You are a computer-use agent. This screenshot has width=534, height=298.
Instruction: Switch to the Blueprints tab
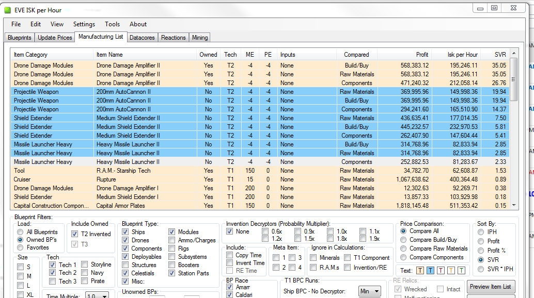click(20, 37)
